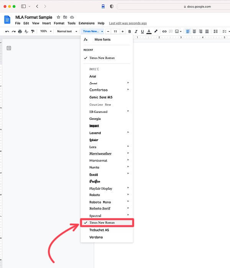Select checked Times New Roman above Trebuchet MS
Screen dimensions: 230x268
[x=107, y=222]
